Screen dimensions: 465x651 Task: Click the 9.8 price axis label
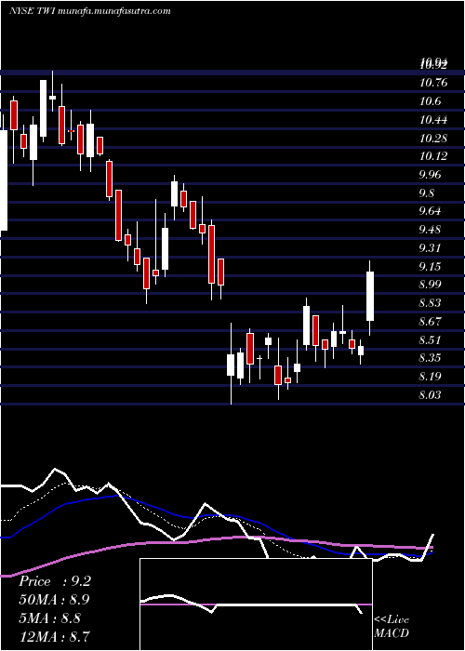coord(427,193)
